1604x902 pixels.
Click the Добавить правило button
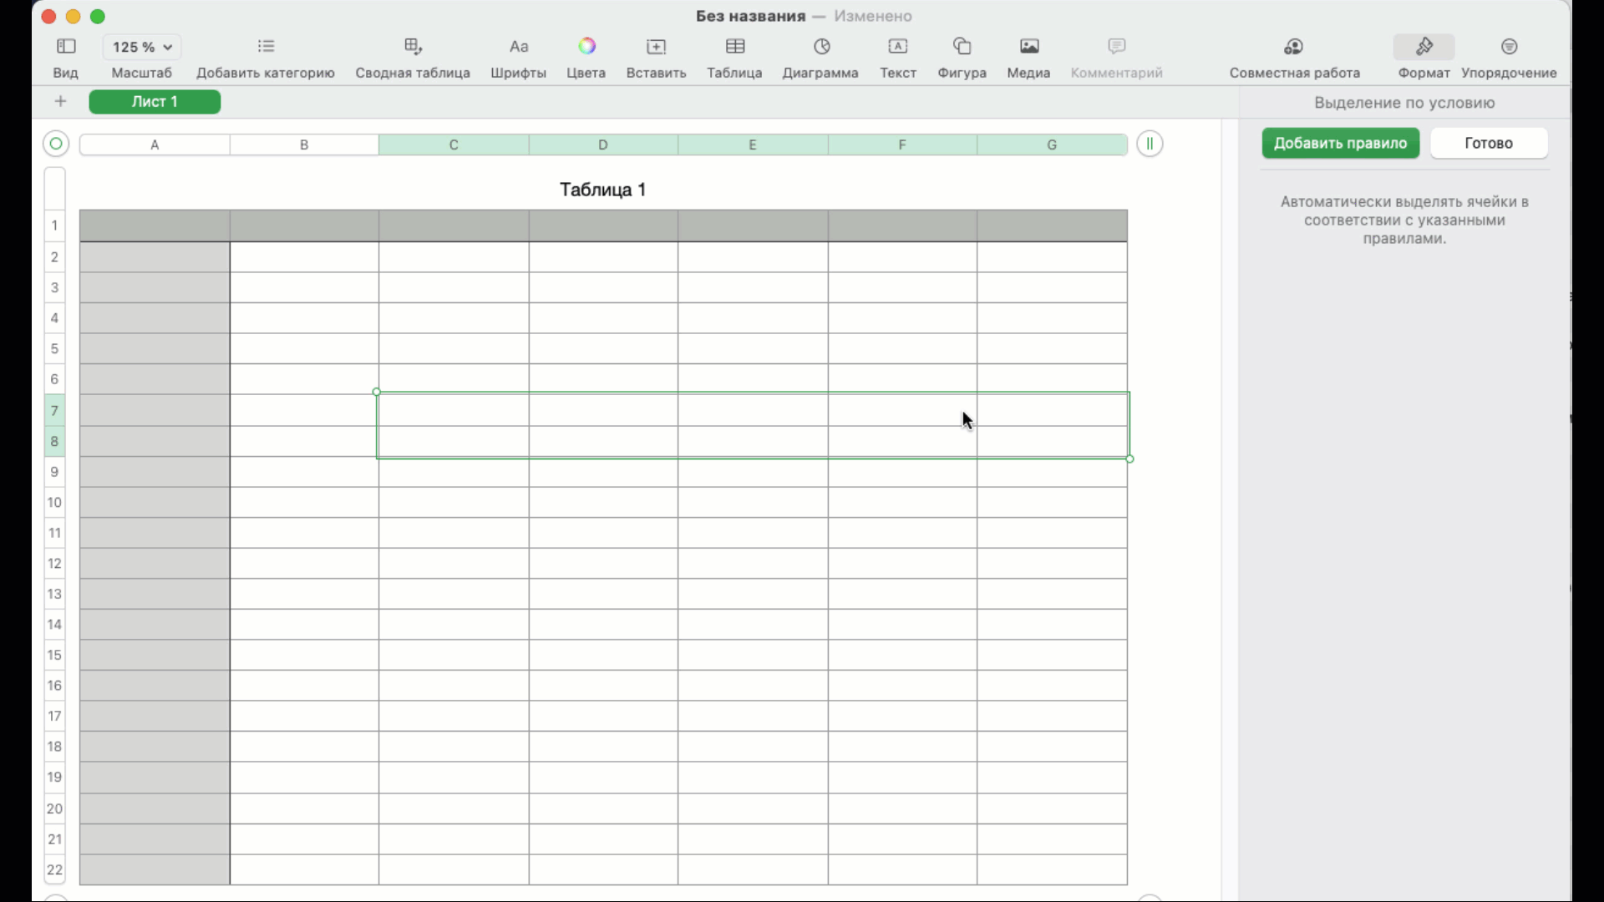1340,143
